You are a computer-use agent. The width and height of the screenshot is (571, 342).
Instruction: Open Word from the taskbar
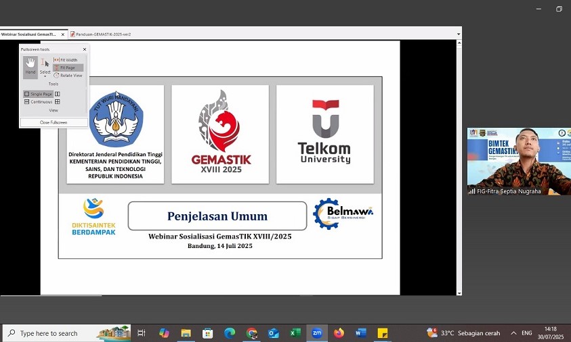(360, 333)
